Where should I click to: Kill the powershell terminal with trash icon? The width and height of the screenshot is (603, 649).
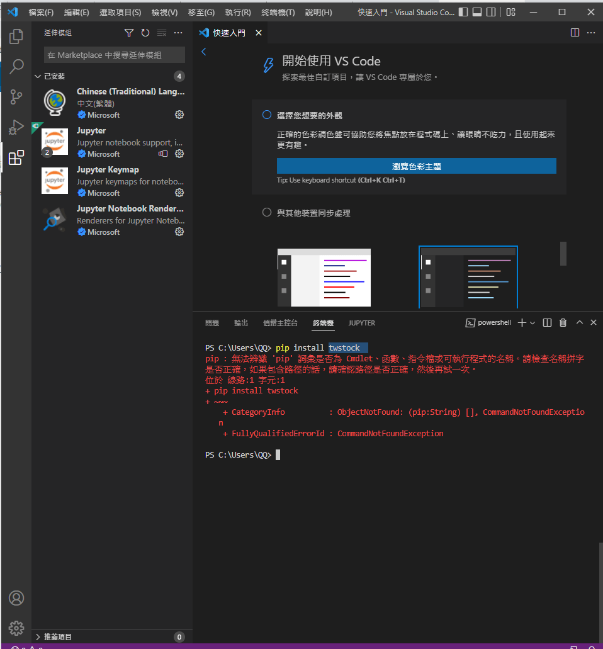click(562, 322)
